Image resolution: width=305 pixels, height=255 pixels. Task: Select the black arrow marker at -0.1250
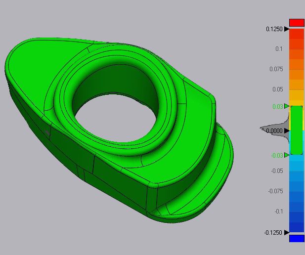click(287, 232)
